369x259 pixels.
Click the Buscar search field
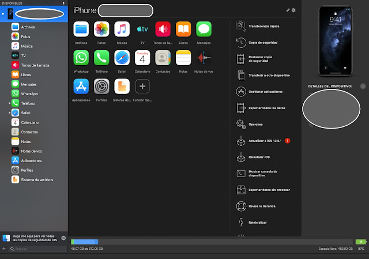coord(38,249)
